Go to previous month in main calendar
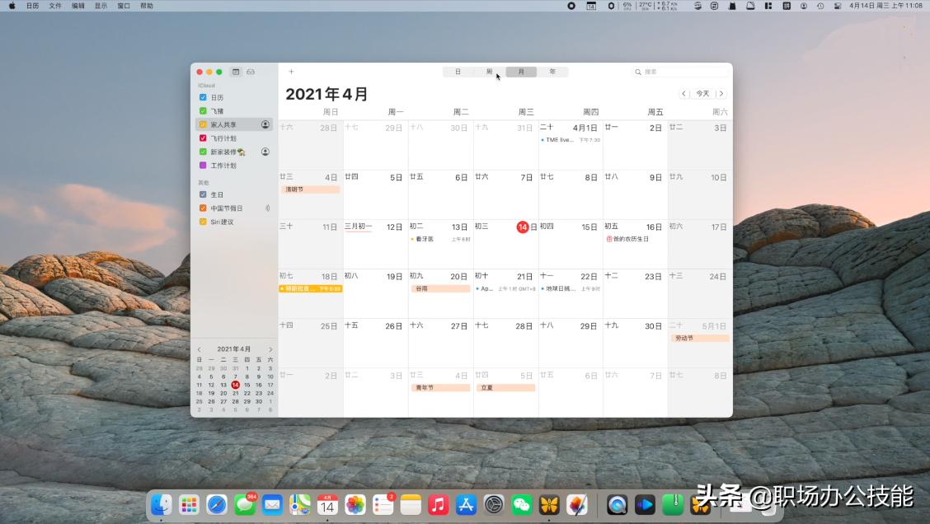This screenshot has width=930, height=524. [x=683, y=94]
